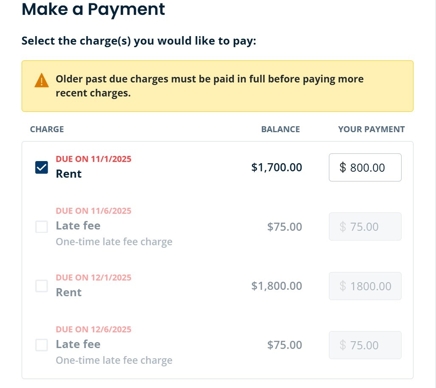436x388 pixels.
Task: Check the 12/6/2025 Late fee checkbox
Action: coord(42,345)
